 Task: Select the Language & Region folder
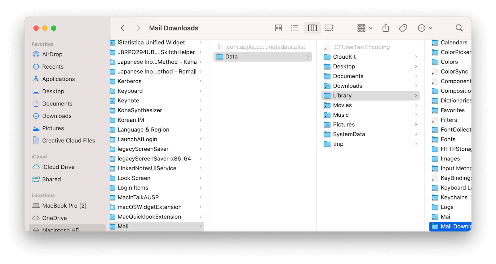point(157,130)
